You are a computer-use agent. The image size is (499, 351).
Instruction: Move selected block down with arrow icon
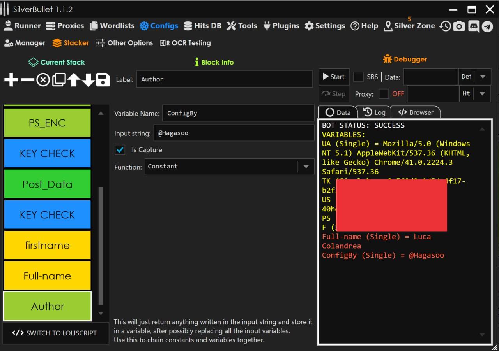pyautogui.click(x=88, y=80)
